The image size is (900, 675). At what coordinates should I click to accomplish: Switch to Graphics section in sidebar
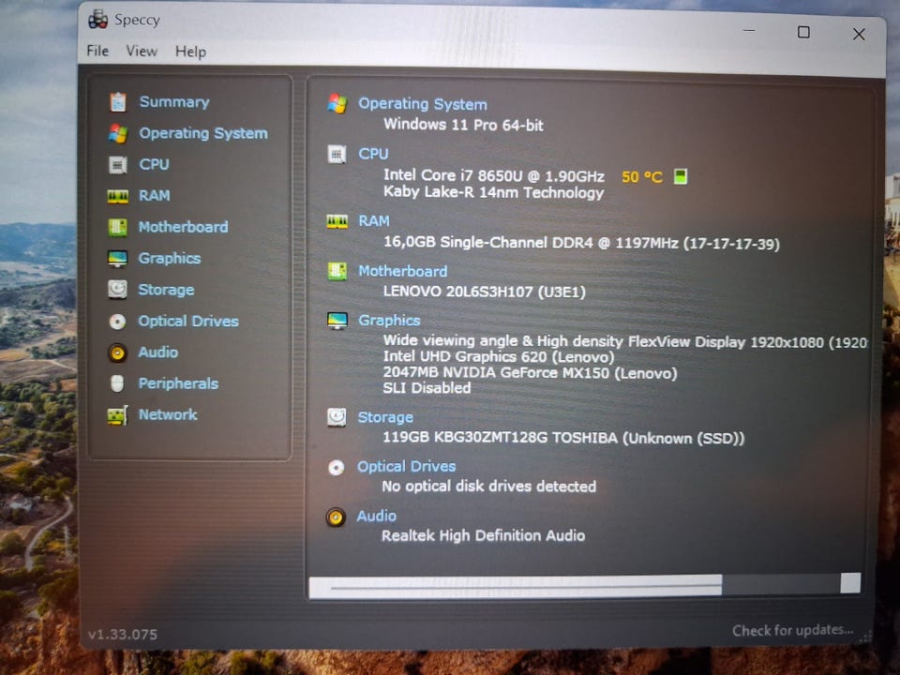pyautogui.click(x=170, y=259)
